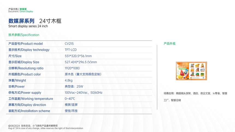The height and width of the screenshot is (132, 235).
Task: Click the '外观颜色/Product color' label
Action: 25,74
